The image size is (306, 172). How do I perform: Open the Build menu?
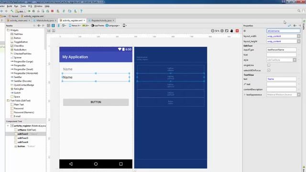click(10, 6)
